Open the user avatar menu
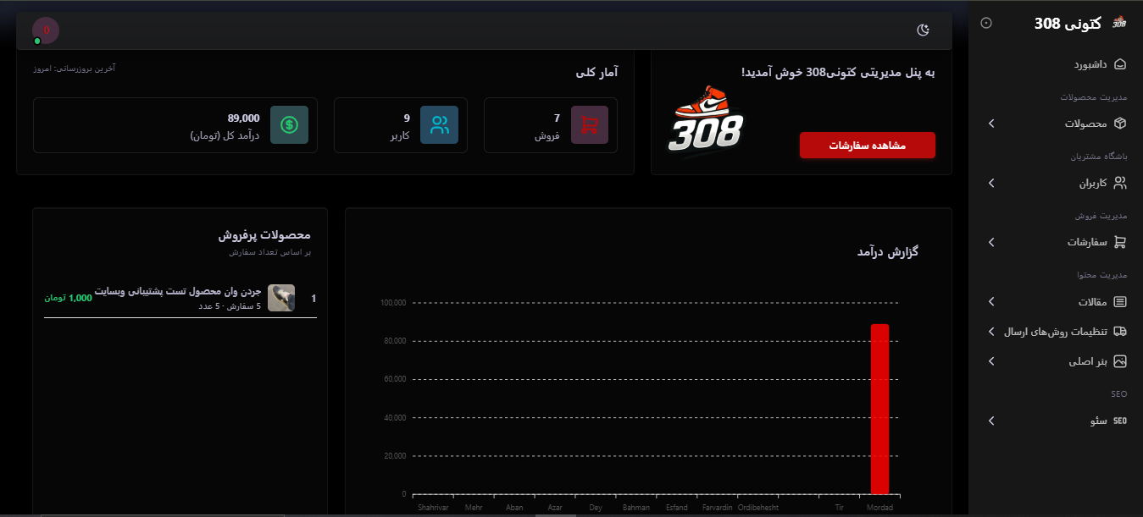Image resolution: width=1143 pixels, height=517 pixels. click(x=46, y=30)
